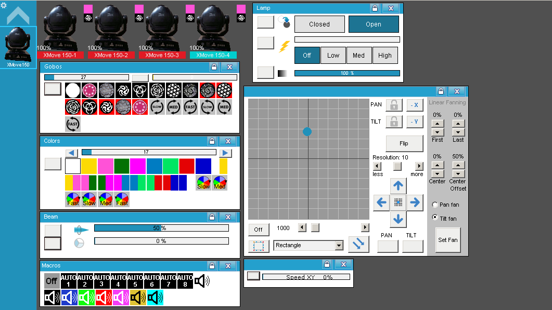Select the blue sound macro icon
This screenshot has width=552, height=310.
69,298
